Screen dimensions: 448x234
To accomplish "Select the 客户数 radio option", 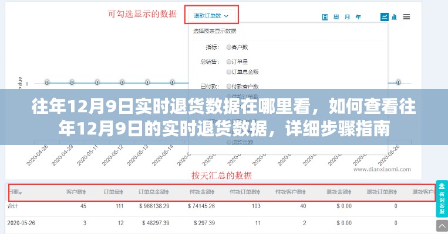I will (x=229, y=46).
